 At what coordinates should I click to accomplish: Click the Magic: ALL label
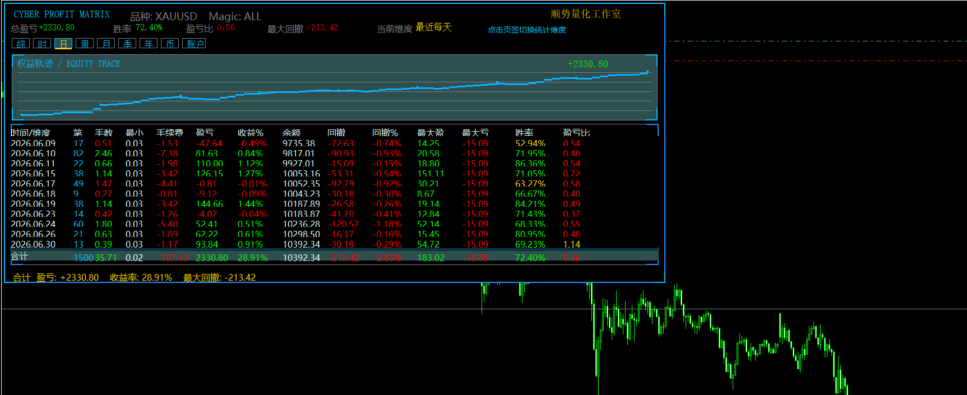pyautogui.click(x=235, y=17)
